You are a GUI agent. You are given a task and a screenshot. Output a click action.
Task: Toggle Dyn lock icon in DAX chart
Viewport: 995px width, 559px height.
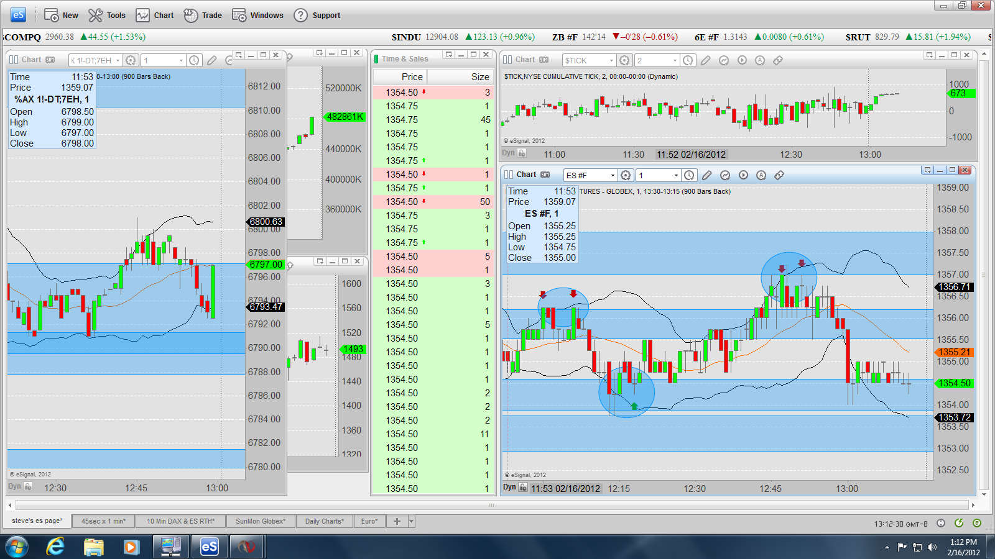(27, 486)
